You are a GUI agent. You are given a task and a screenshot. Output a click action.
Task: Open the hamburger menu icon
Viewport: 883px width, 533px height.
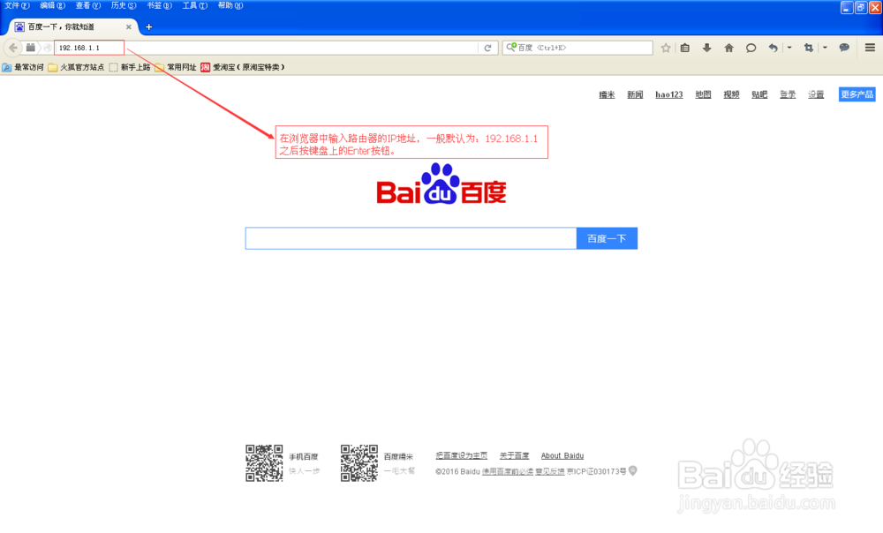pos(870,48)
